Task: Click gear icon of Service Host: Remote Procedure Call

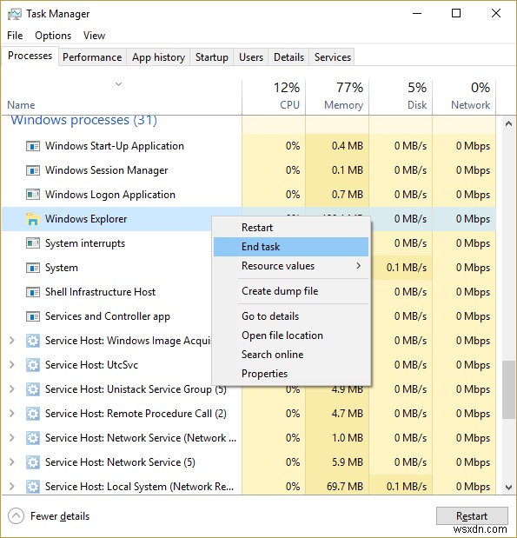Action: tap(33, 414)
